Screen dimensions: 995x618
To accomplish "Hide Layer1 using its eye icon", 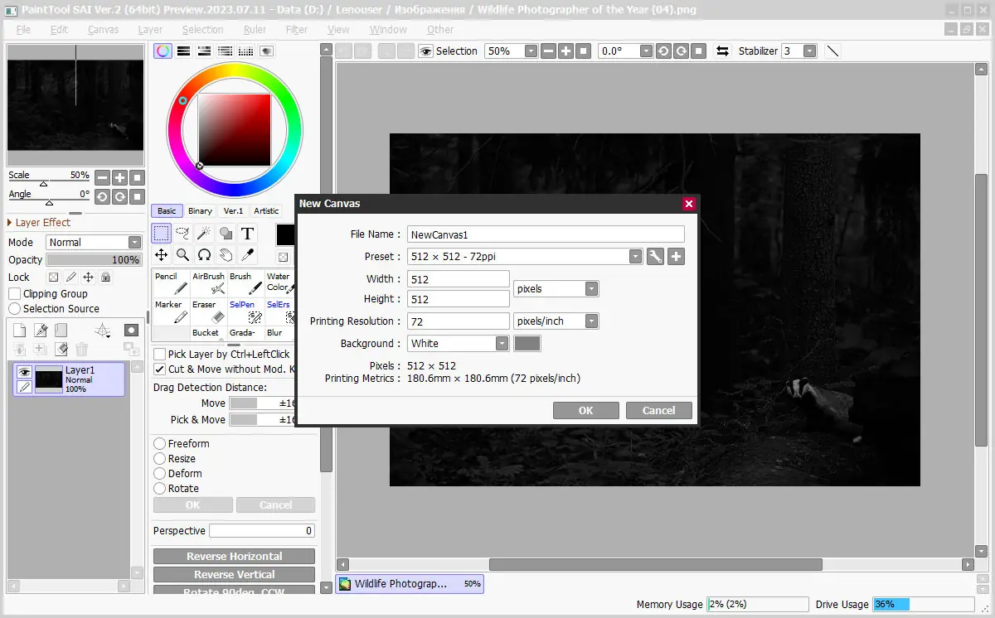I will [x=24, y=372].
